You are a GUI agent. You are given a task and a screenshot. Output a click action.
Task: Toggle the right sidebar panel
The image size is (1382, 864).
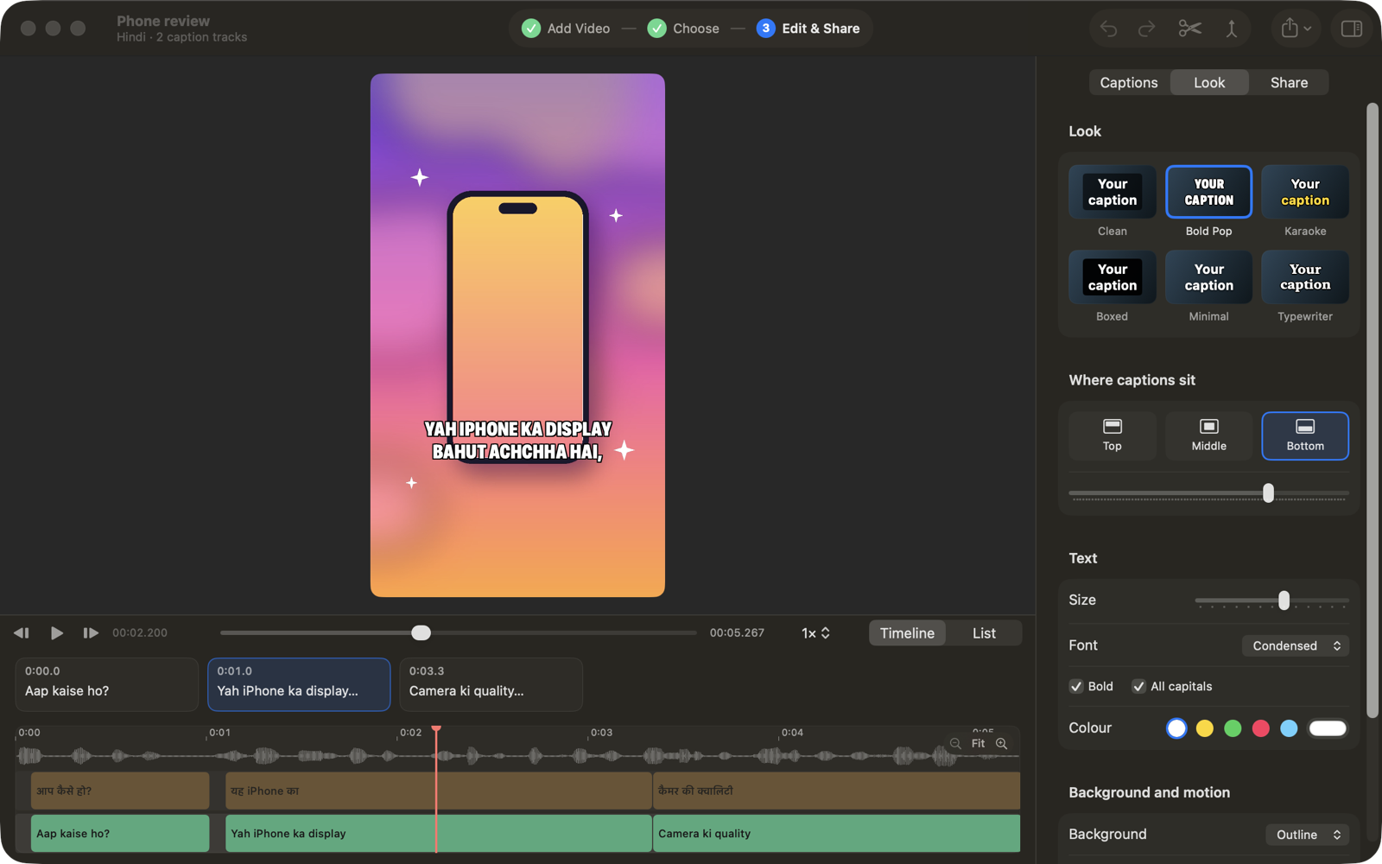pyautogui.click(x=1352, y=29)
